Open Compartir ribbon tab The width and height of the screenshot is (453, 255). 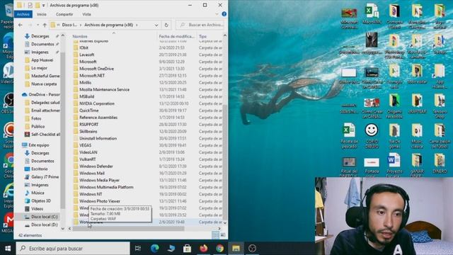click(64, 14)
